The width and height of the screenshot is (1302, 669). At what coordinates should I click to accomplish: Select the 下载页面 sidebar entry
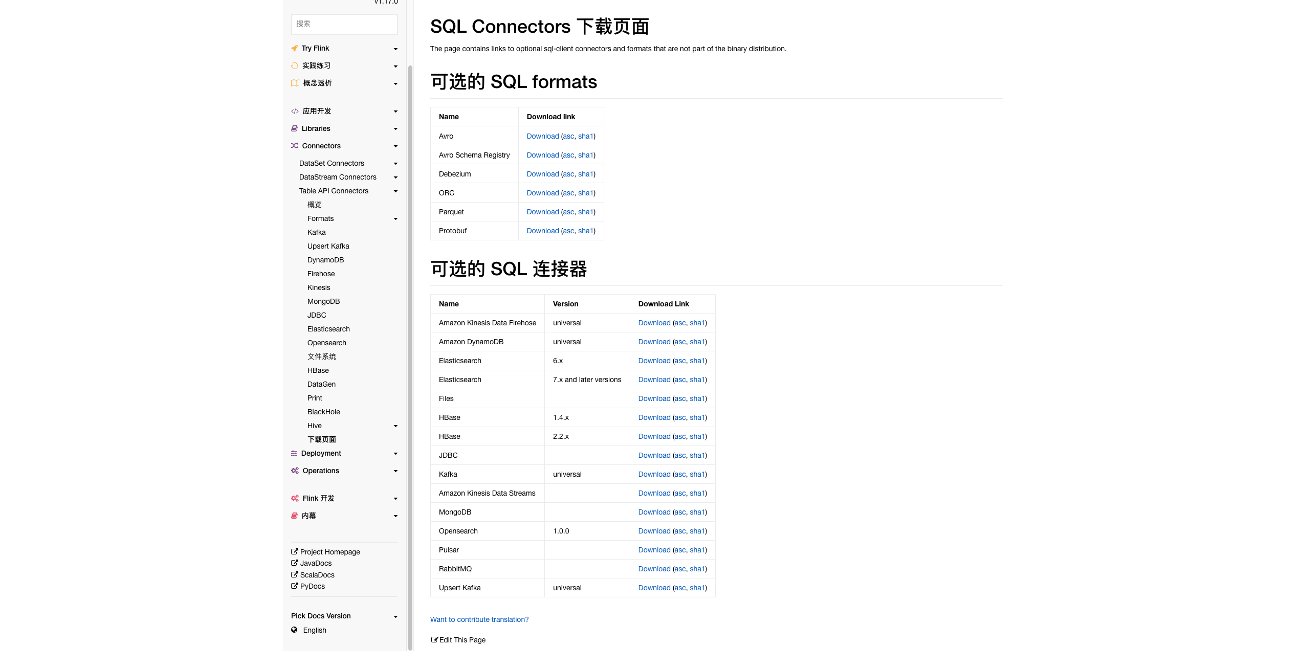[321, 439]
